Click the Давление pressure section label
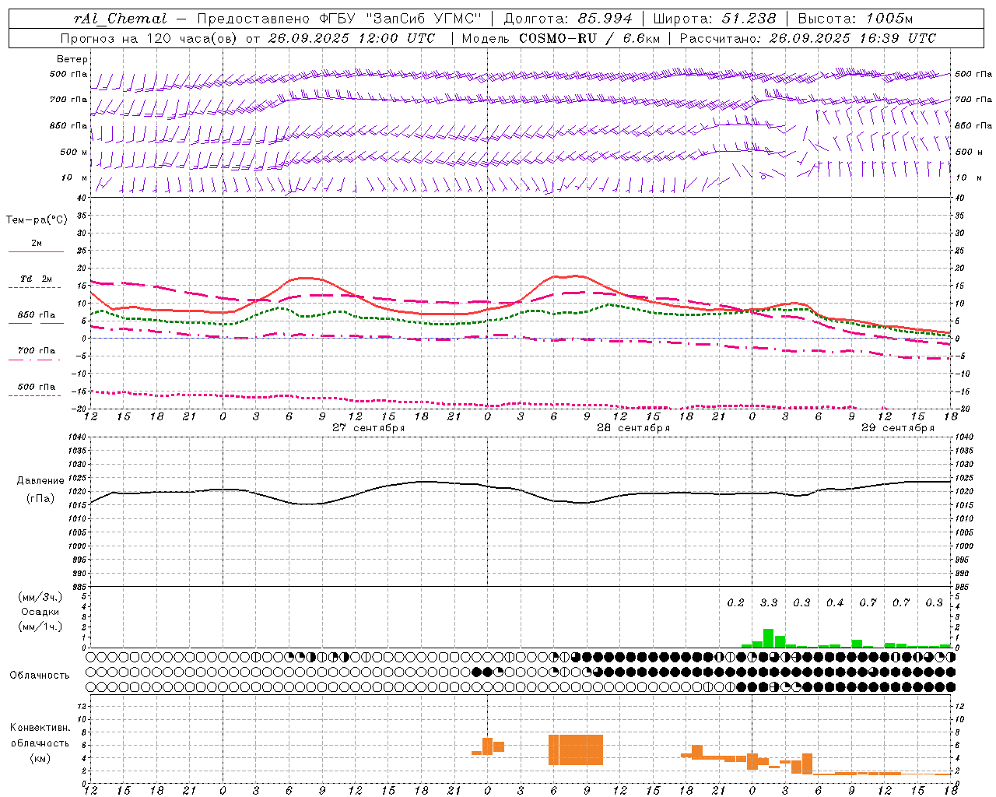The height and width of the screenshot is (797, 996). 40,481
